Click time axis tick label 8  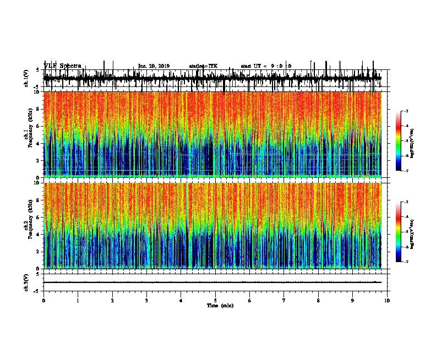pyautogui.click(x=318, y=301)
